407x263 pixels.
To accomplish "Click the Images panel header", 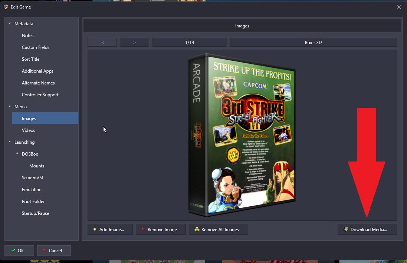I will (242, 26).
